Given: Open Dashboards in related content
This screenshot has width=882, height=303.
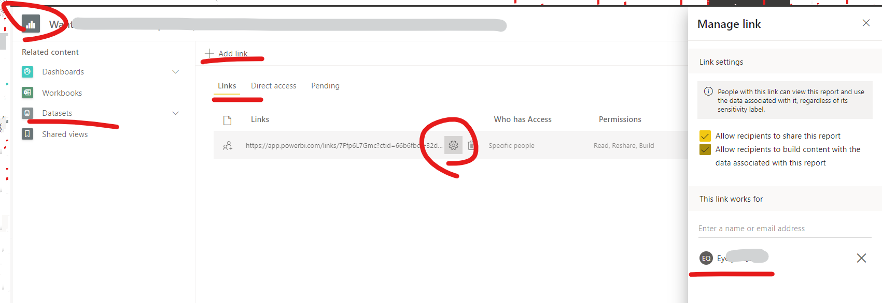Looking at the screenshot, I should (x=63, y=72).
